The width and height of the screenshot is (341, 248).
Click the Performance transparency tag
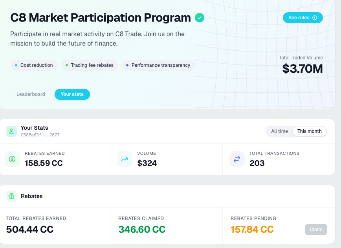click(158, 65)
